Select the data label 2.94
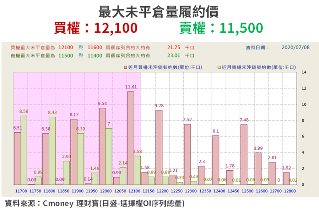Image resolution: width=319 pixels, height=213 pixels. click(66, 157)
